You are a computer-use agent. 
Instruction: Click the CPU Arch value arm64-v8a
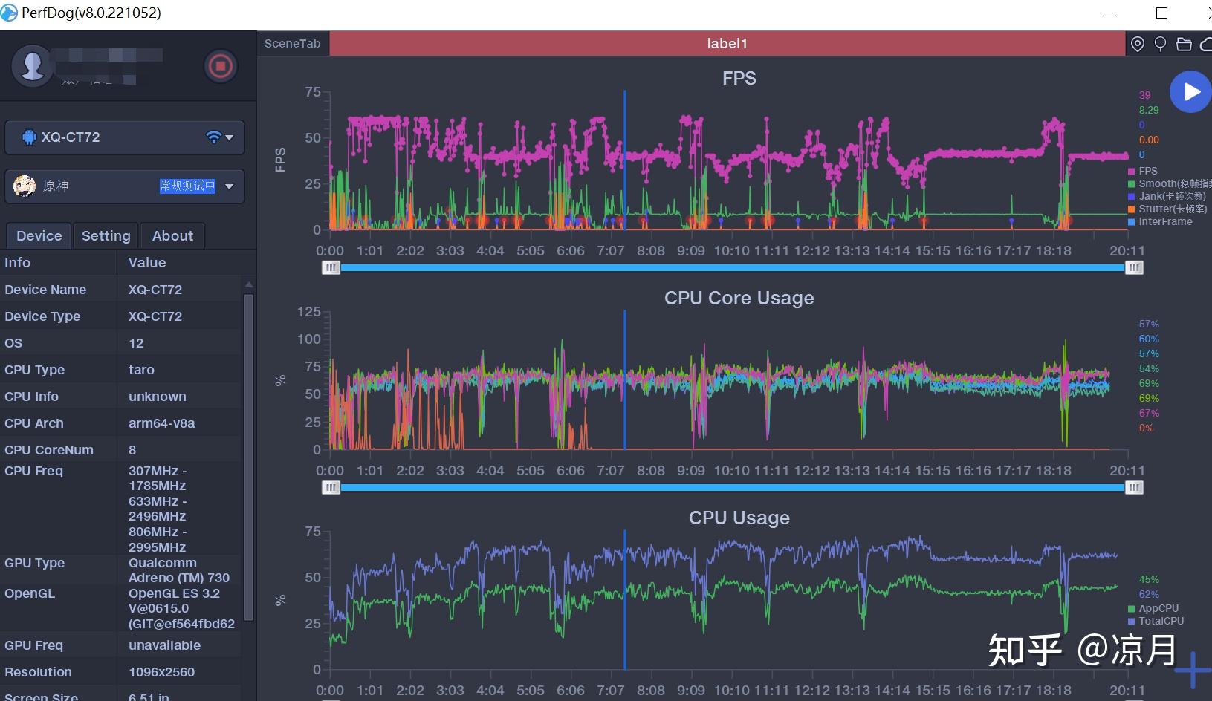[162, 423]
